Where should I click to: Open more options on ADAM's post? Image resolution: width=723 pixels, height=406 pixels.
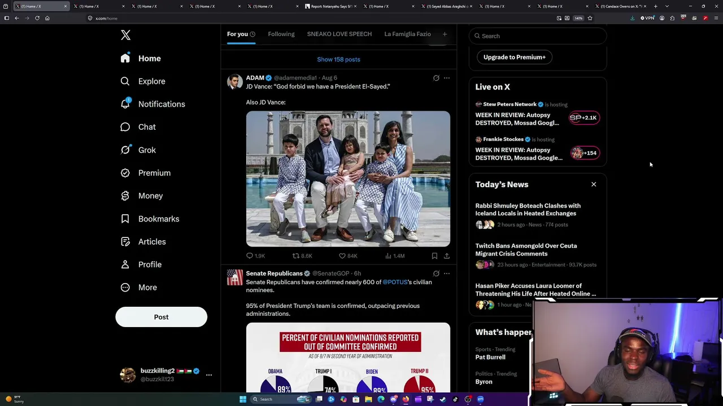tap(446, 78)
